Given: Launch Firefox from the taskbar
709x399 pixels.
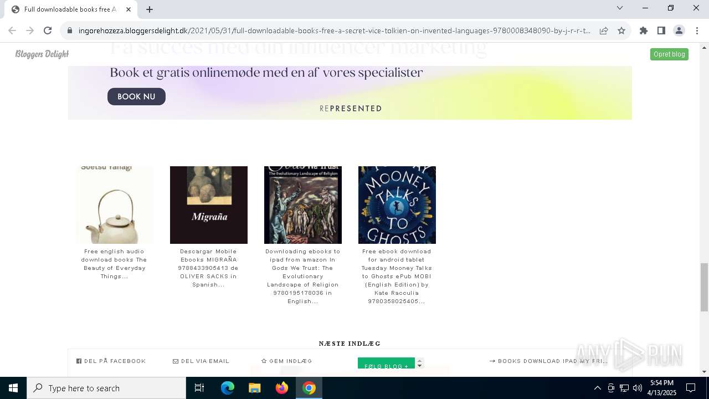Looking at the screenshot, I should coord(282,388).
